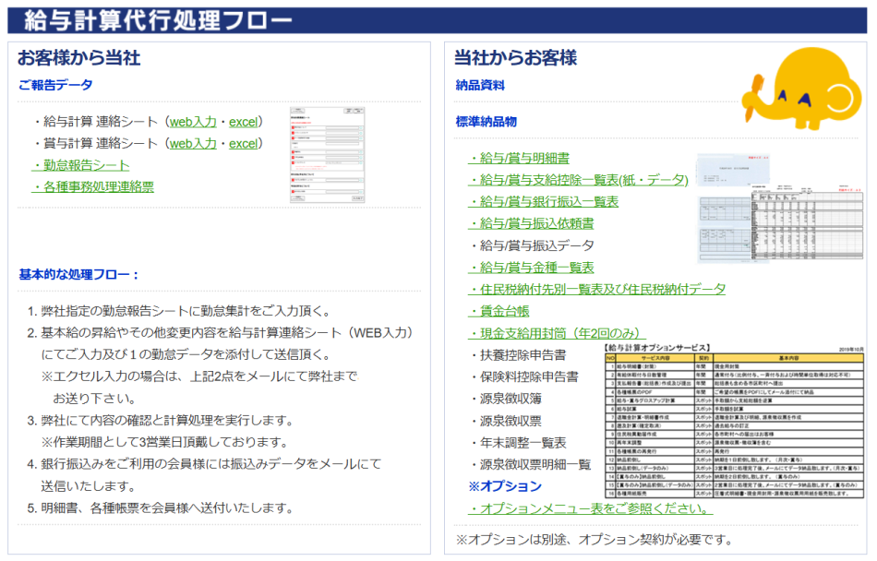Open the contact sheet form thumbnail
This screenshot has height=561, width=877.
328,157
